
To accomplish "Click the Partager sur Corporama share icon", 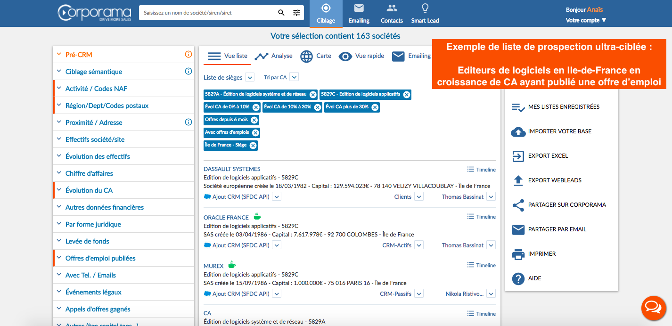I will coord(518,205).
